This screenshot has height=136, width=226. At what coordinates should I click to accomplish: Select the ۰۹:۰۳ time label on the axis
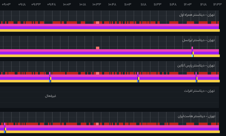[6, 5]
